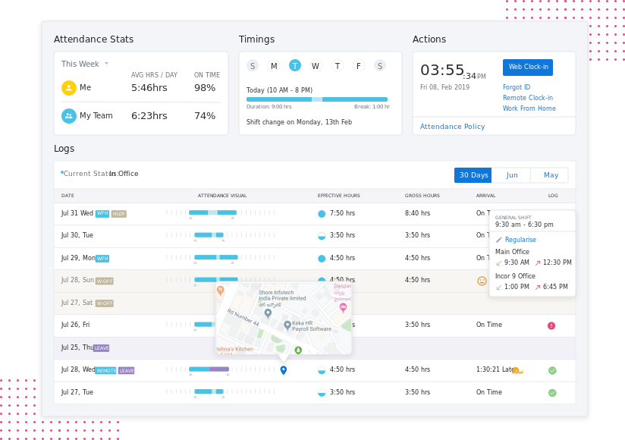The width and height of the screenshot is (625, 440).
Task: Switch to the Jun logs tab
Action: [x=511, y=175]
